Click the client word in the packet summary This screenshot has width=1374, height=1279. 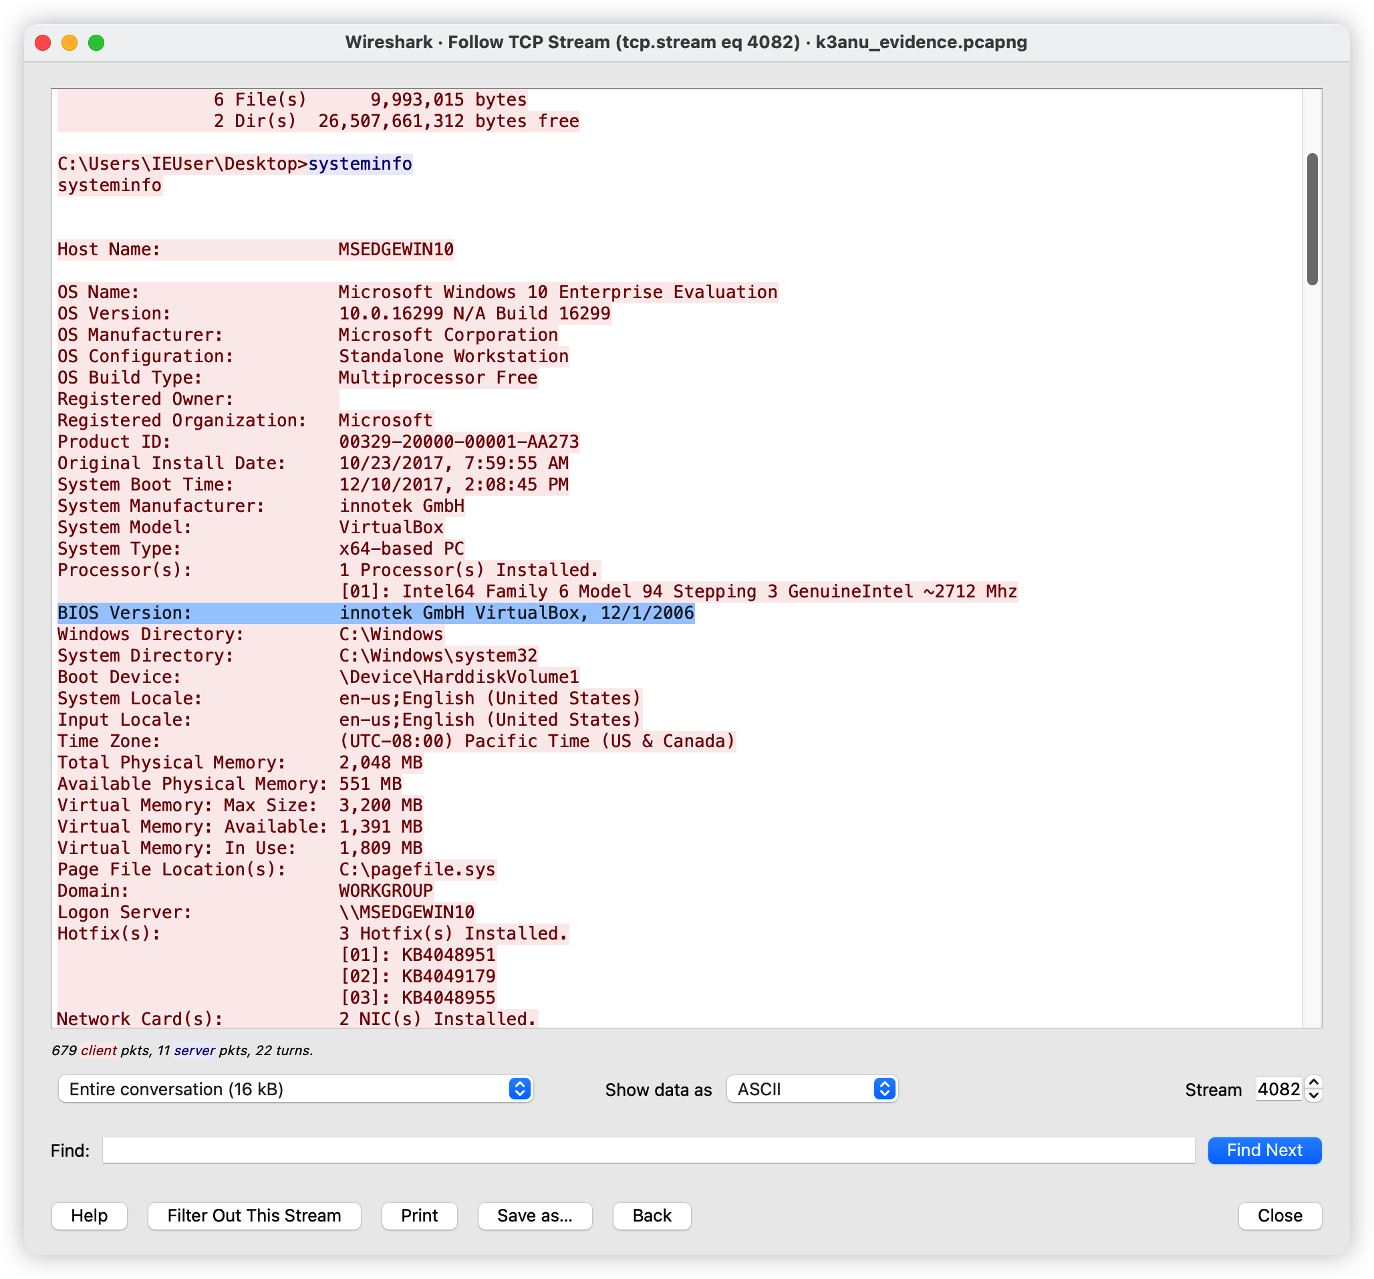tap(99, 1050)
